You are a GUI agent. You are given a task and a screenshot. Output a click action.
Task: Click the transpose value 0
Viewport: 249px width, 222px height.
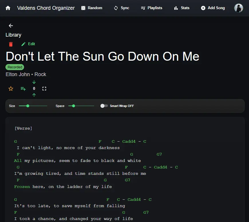(x=34, y=89)
